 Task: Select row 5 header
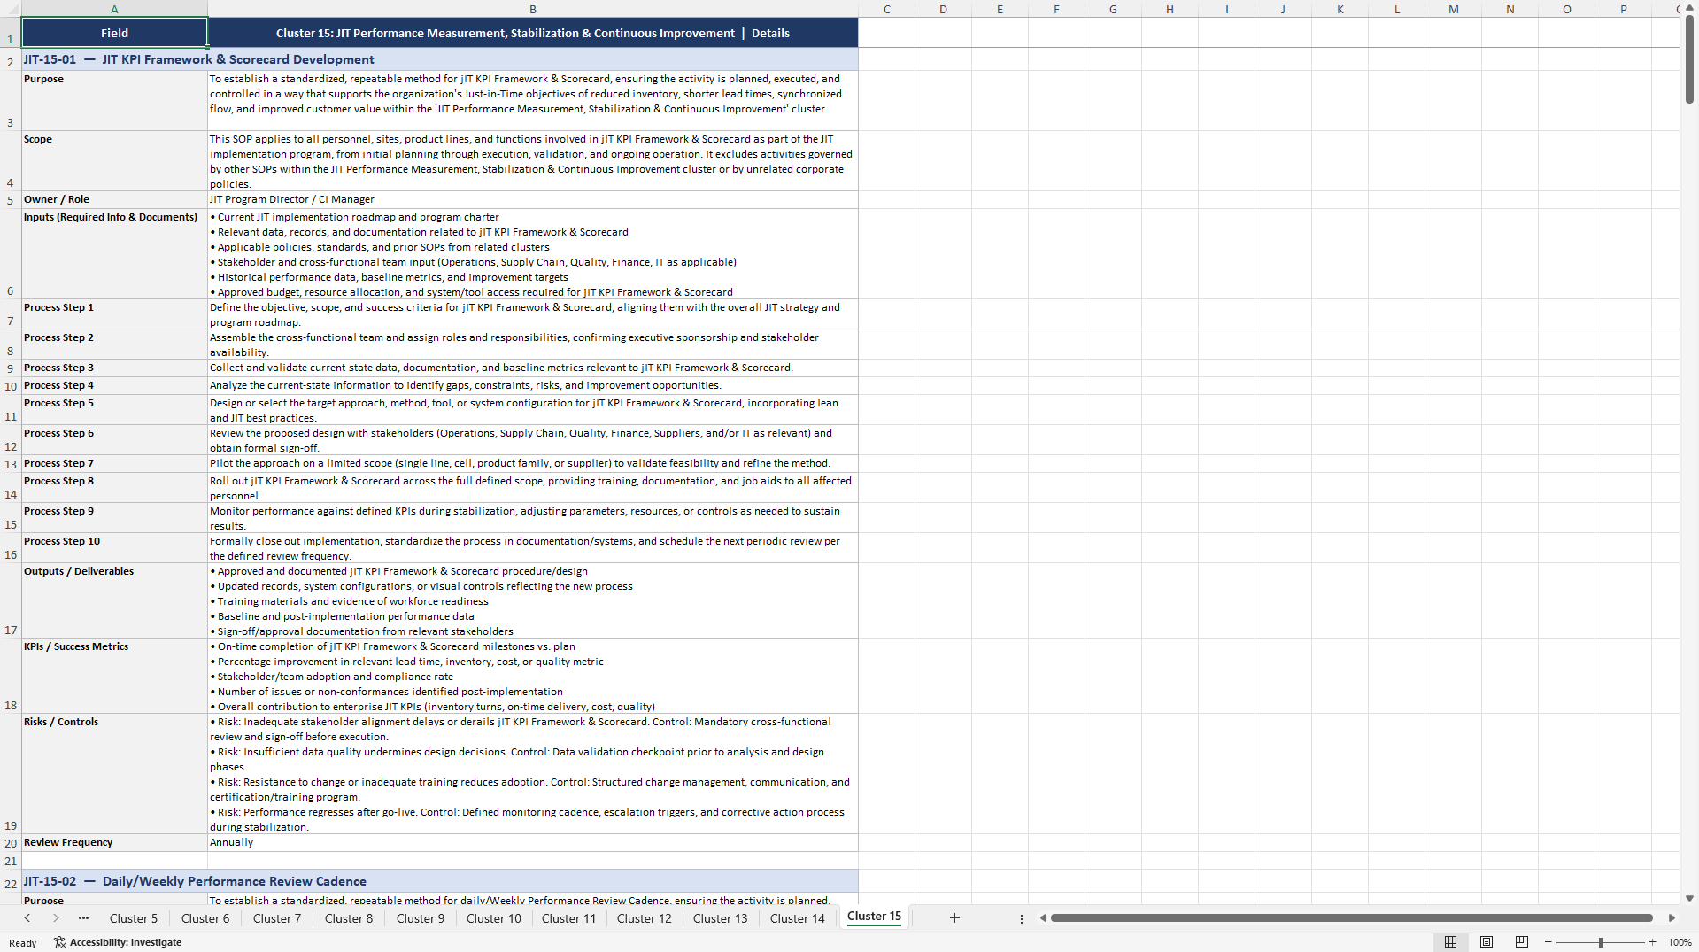click(x=11, y=200)
